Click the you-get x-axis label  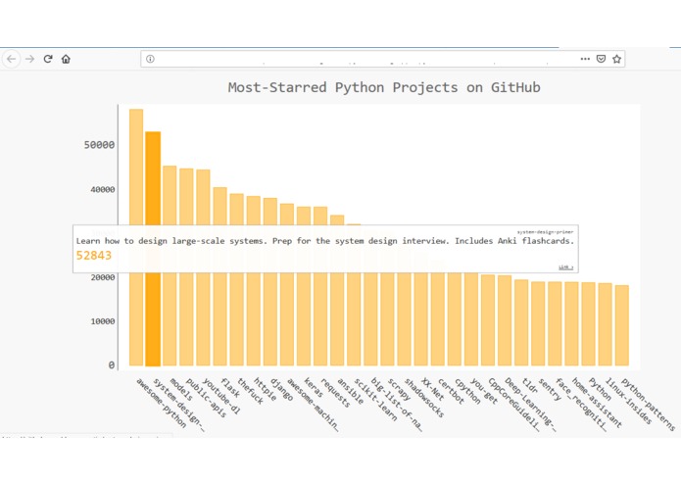tap(484, 391)
